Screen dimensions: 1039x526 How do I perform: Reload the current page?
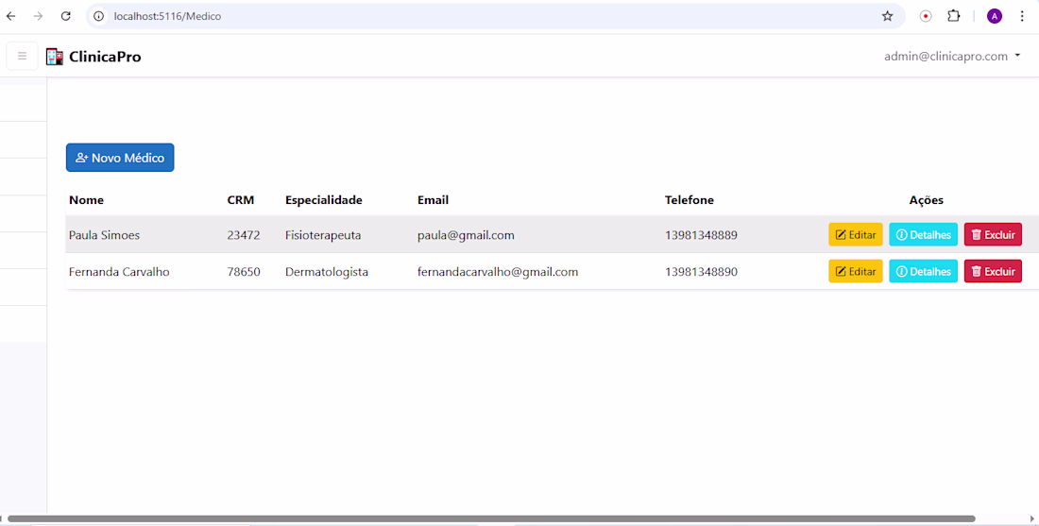(x=65, y=16)
